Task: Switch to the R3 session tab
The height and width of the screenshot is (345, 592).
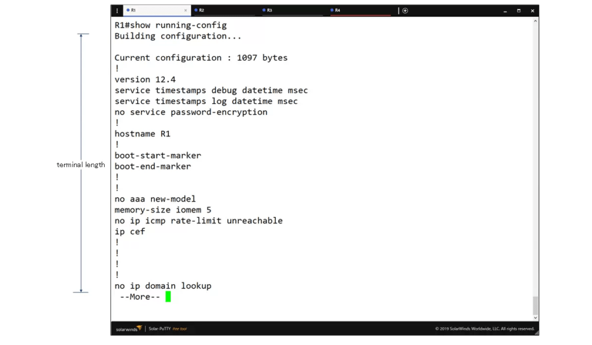Action: [271, 10]
